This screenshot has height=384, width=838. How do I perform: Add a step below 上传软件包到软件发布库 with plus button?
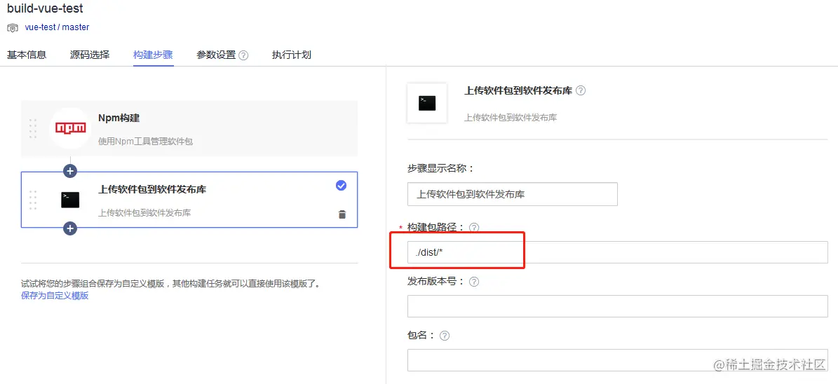pyautogui.click(x=70, y=228)
